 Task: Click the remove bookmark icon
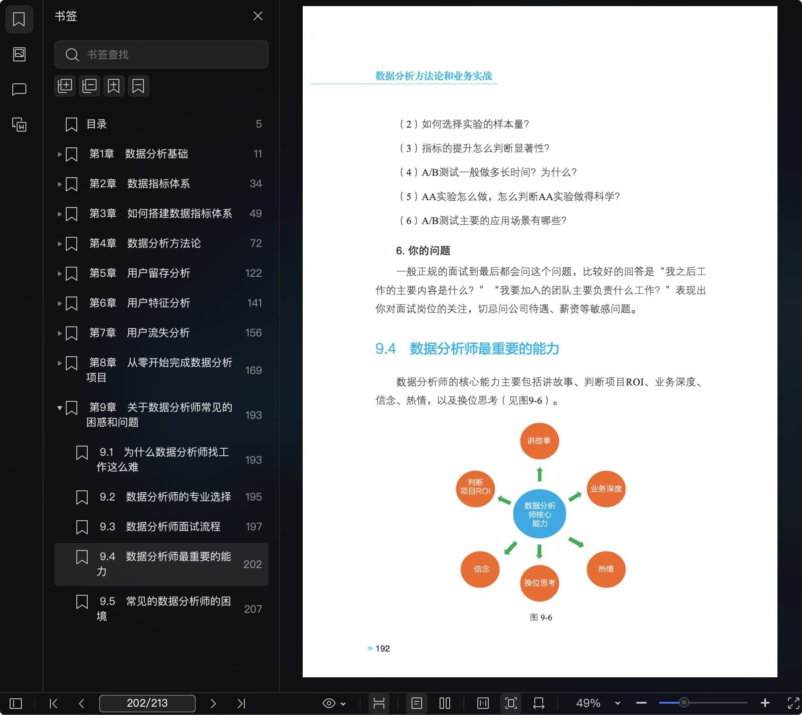coord(138,86)
